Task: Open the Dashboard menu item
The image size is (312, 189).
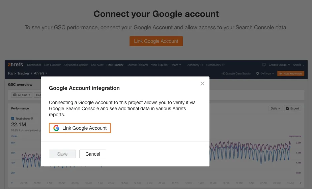Action: point(34,65)
